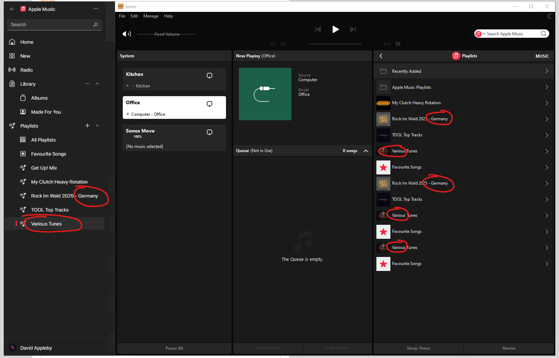559x358 pixels.
Task: Click the Clear Queue button
Action: (x=268, y=348)
